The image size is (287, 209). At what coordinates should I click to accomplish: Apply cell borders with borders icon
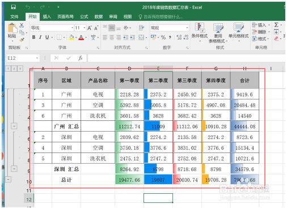tap(59, 37)
